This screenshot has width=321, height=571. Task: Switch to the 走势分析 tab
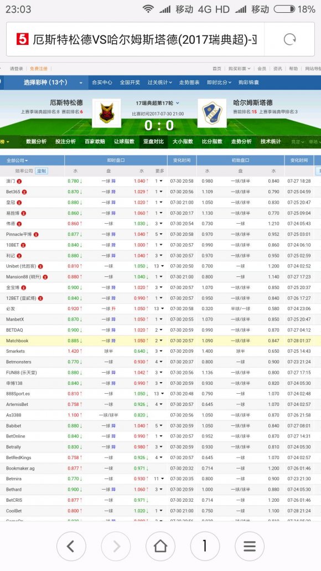(x=241, y=141)
